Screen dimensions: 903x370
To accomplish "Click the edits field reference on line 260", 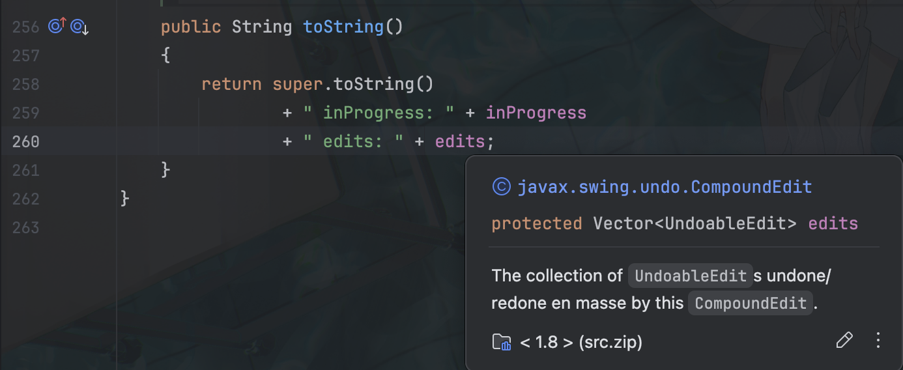I will click(x=460, y=141).
